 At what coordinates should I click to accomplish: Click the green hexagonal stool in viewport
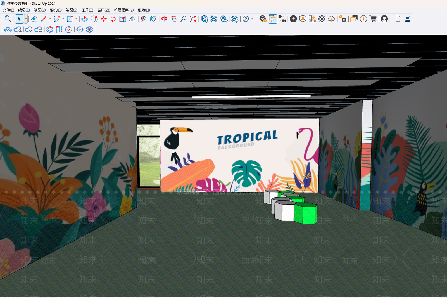point(305,213)
